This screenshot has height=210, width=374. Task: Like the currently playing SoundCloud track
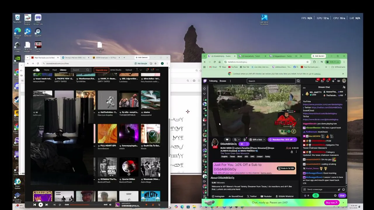[146, 205]
